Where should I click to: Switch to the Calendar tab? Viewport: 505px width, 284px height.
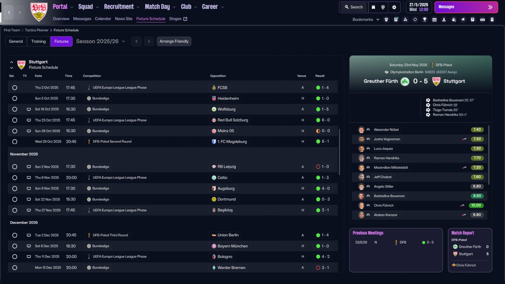tap(103, 19)
